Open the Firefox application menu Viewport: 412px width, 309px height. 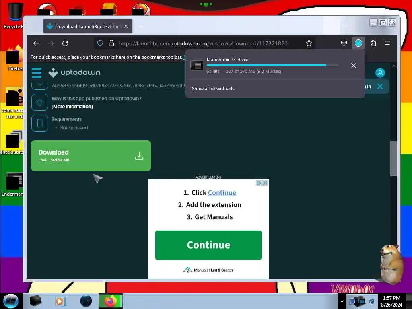(x=387, y=43)
